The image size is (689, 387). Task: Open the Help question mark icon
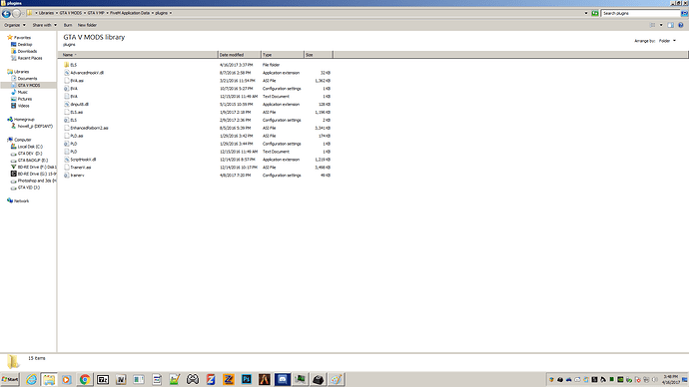pyautogui.click(x=681, y=25)
